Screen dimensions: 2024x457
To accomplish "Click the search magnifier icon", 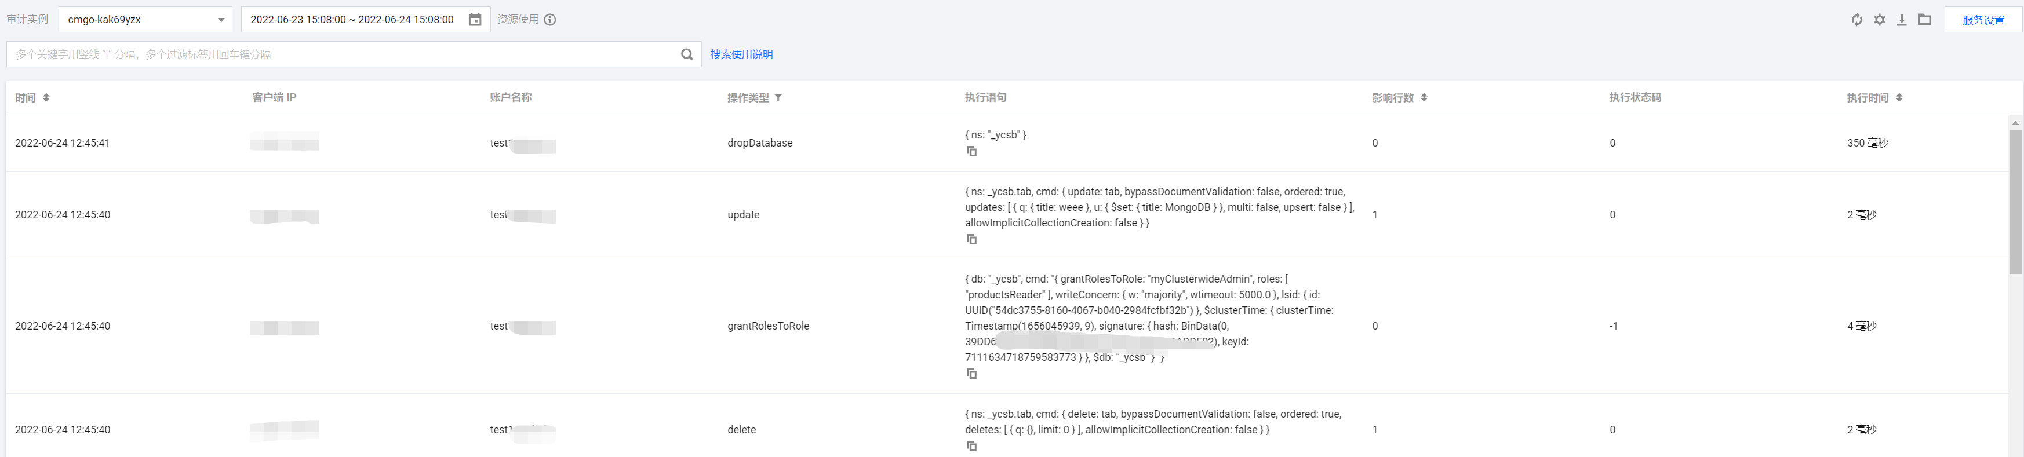I will coord(687,54).
